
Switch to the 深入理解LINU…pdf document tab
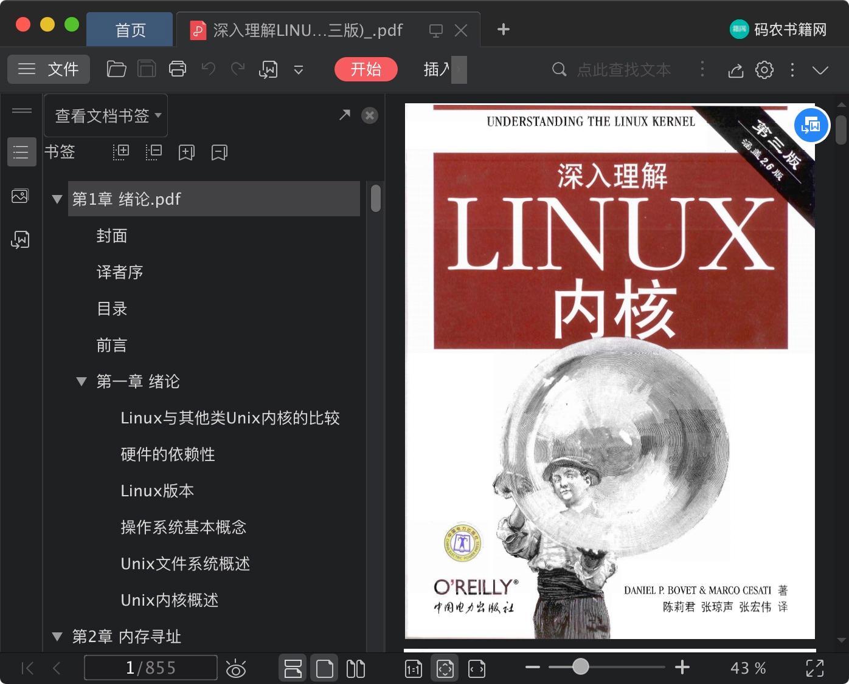click(x=308, y=30)
